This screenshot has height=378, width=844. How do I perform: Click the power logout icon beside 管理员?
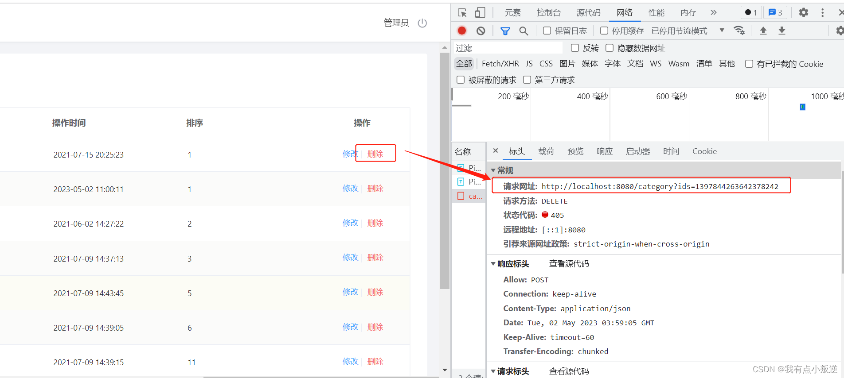tap(422, 23)
